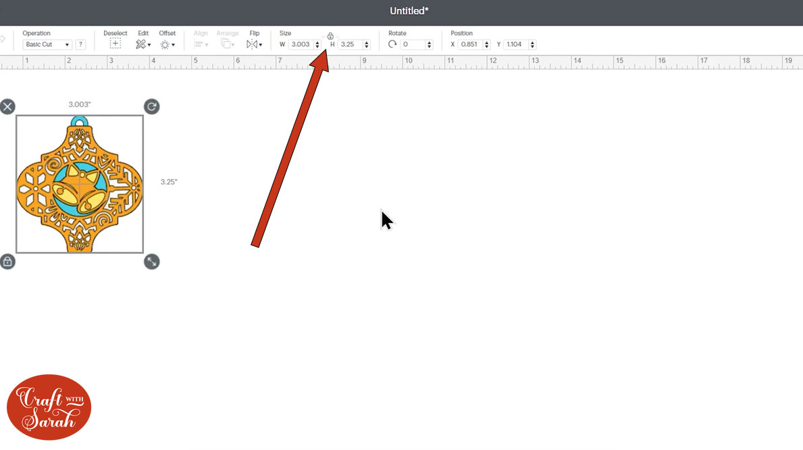The width and height of the screenshot is (803, 450).
Task: Adjust the Y position stepper arrows
Action: pyautogui.click(x=532, y=45)
